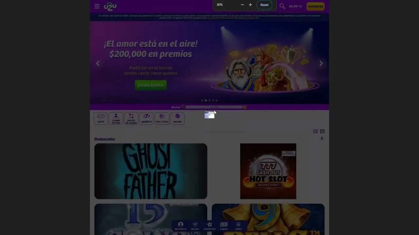Image resolution: width=419 pixels, height=235 pixels.
Task: Open the Juegos de Casino category
Action: click(131, 118)
